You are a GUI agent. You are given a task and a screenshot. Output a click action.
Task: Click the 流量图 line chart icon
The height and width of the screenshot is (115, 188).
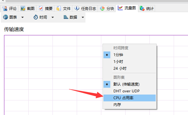pyautogui.click(x=120, y=8)
